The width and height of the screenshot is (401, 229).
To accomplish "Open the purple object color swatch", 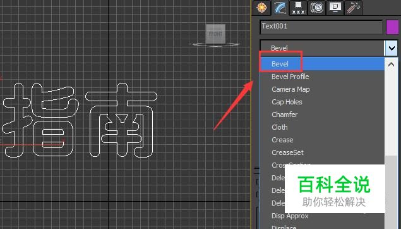I will click(392, 27).
